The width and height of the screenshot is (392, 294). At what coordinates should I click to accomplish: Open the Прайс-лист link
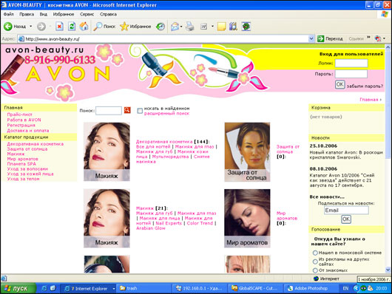coord(19,114)
